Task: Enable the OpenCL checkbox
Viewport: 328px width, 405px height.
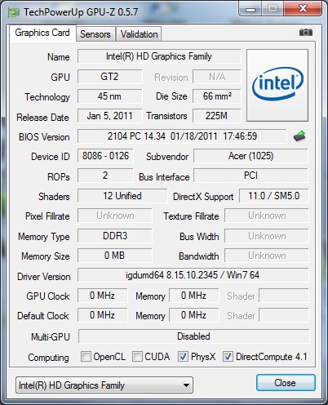Action: coord(86,356)
